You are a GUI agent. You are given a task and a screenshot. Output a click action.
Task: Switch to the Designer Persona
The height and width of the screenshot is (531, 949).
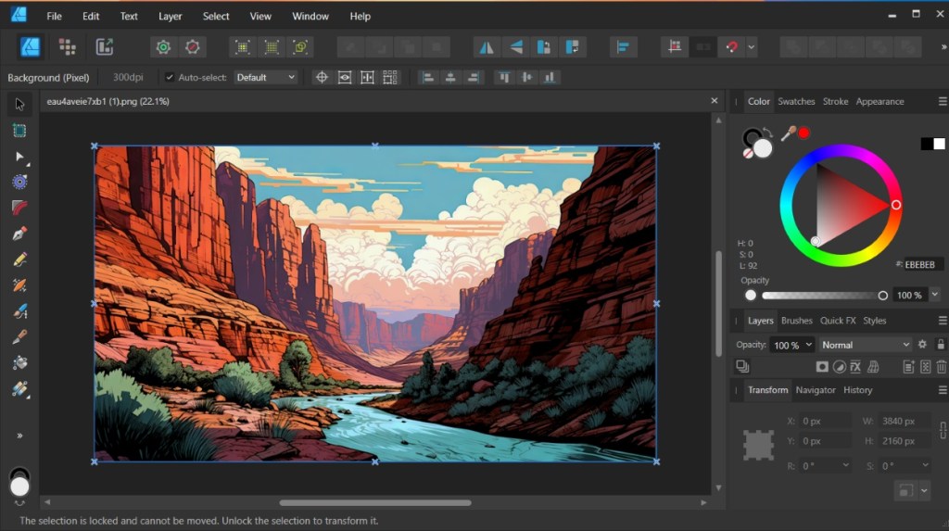pos(30,46)
